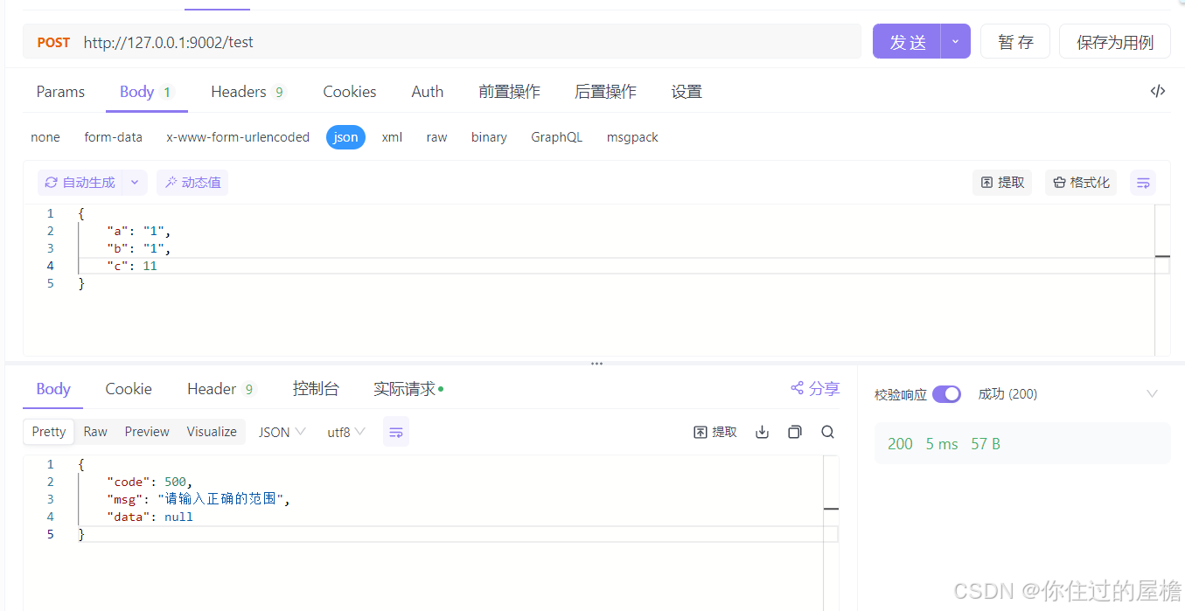
Task: Open the response Cookie tab
Action: pyautogui.click(x=129, y=389)
